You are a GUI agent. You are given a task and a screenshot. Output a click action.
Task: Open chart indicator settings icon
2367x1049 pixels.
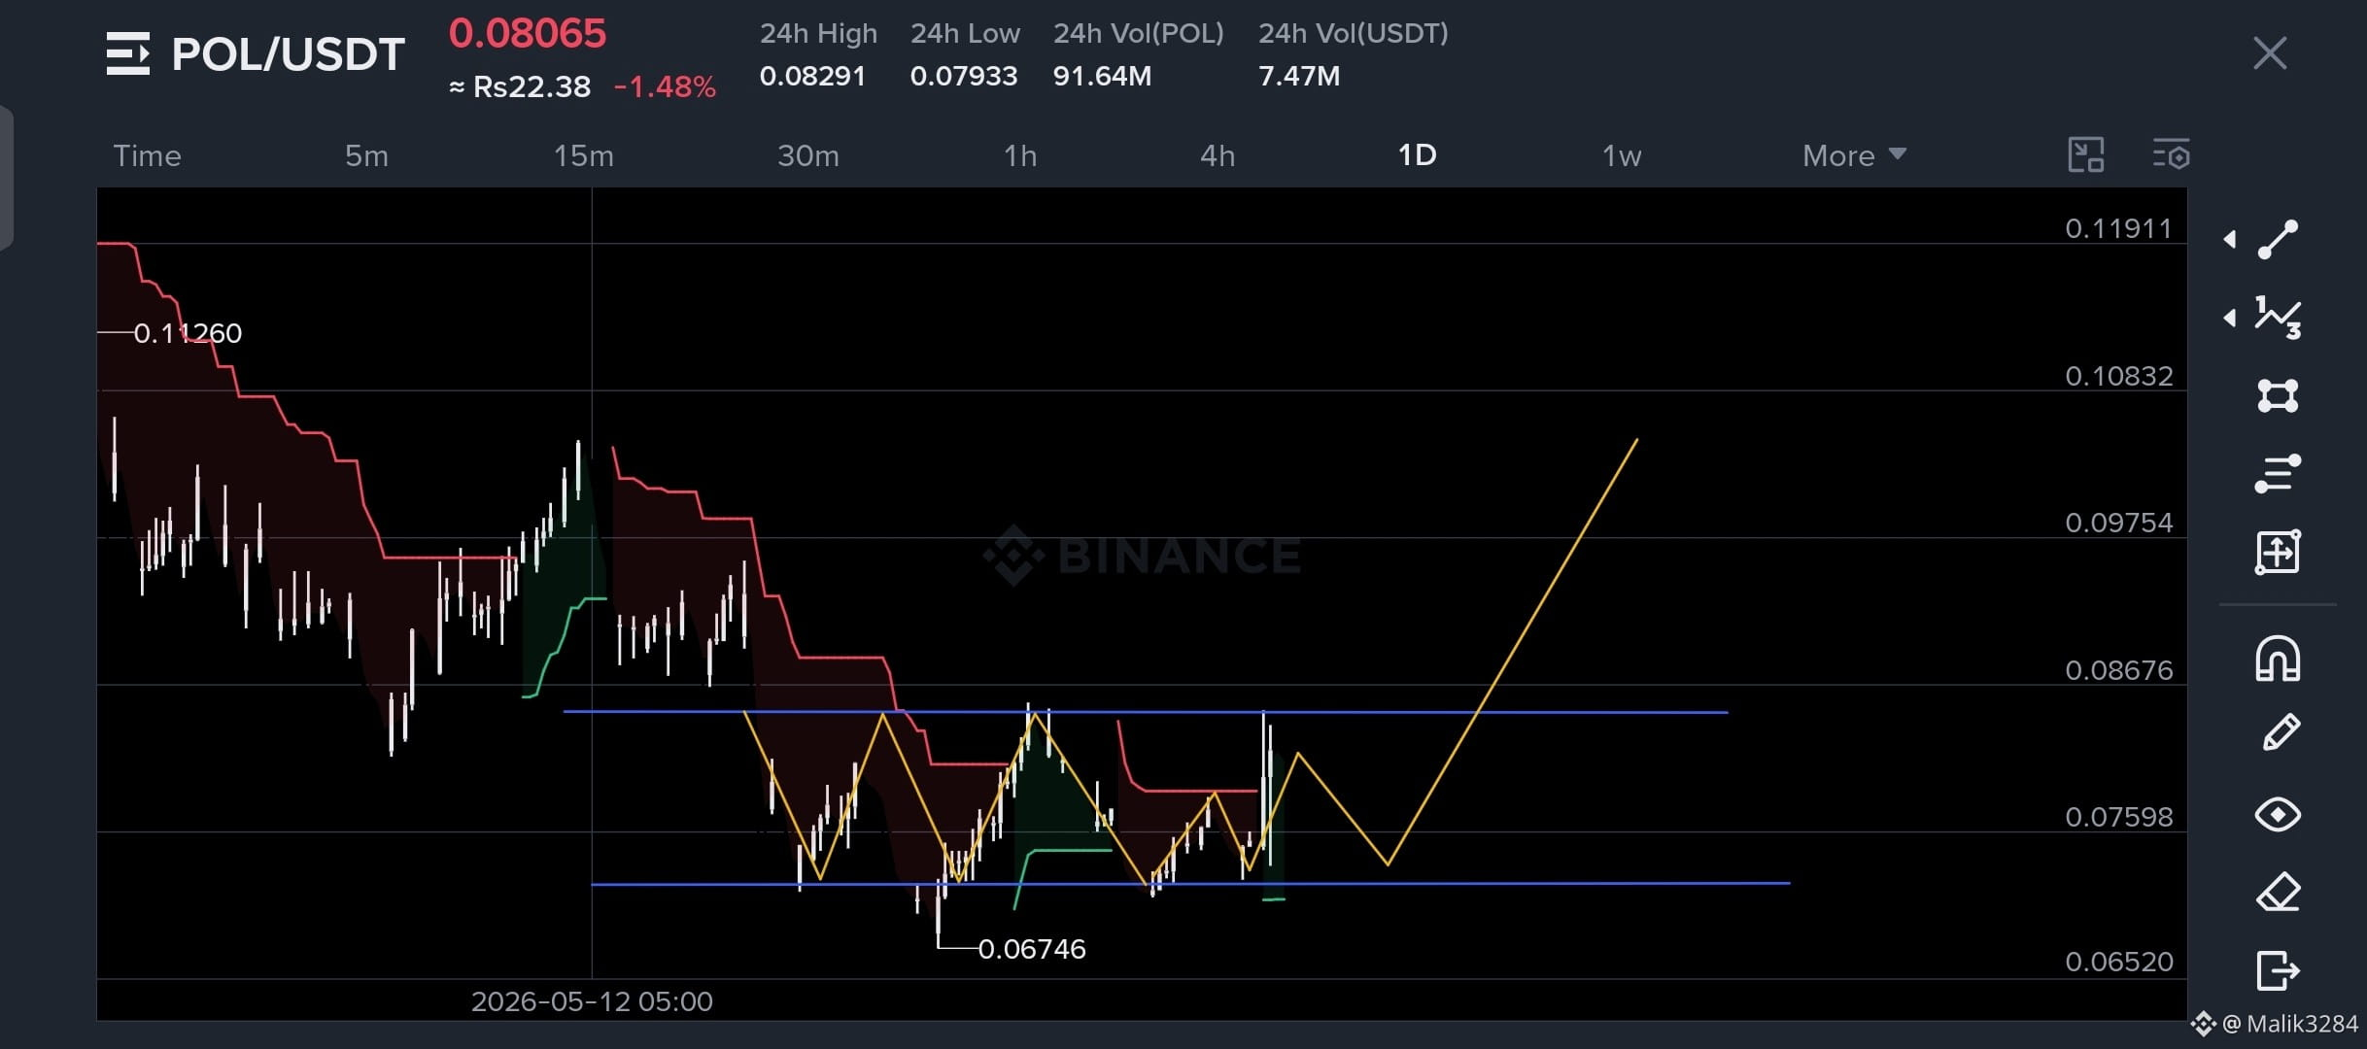coord(2171,155)
